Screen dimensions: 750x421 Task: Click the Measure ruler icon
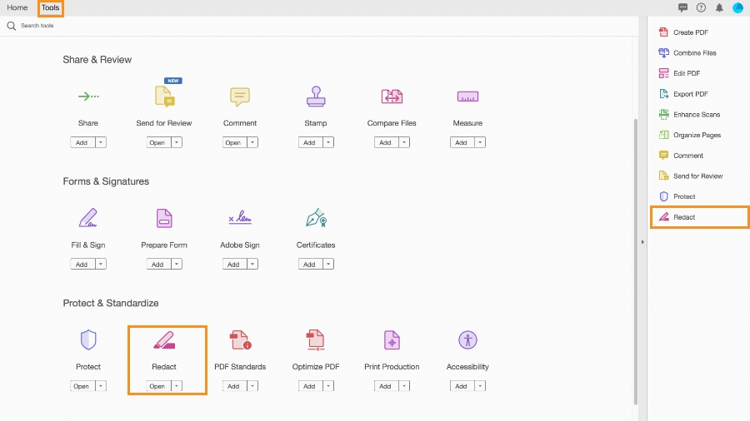[x=467, y=97]
